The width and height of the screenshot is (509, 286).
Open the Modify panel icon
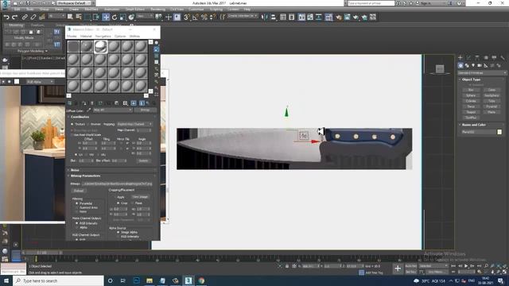point(468,57)
